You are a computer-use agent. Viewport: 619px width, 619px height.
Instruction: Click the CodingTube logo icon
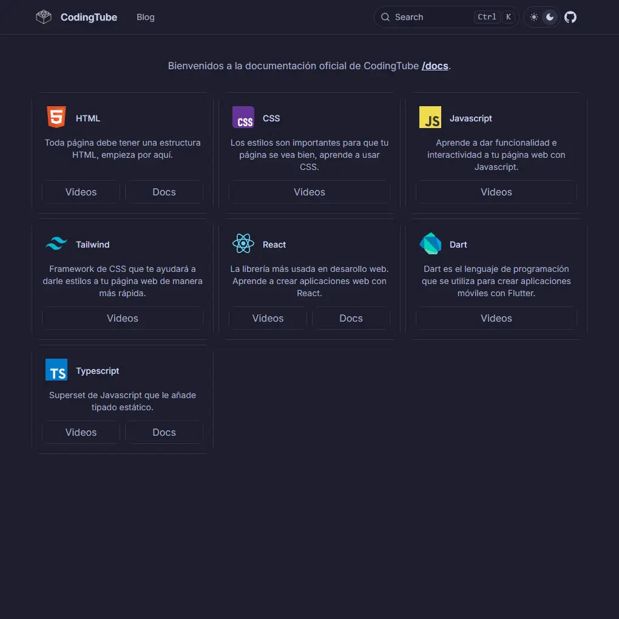point(42,16)
